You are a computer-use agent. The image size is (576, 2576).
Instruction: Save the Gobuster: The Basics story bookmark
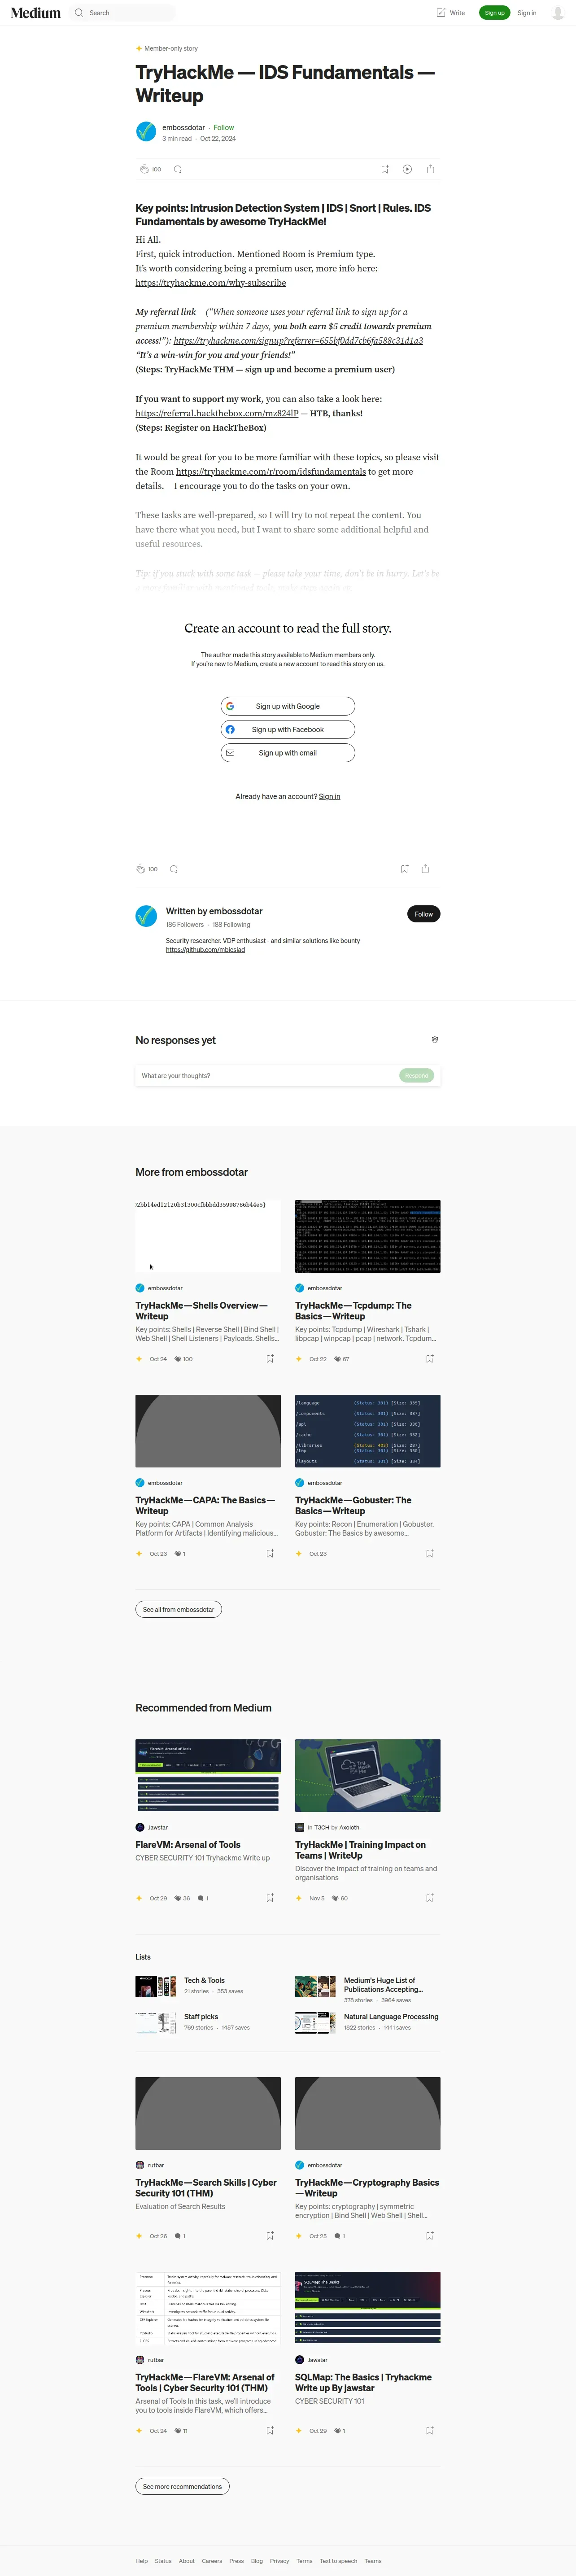point(430,1554)
